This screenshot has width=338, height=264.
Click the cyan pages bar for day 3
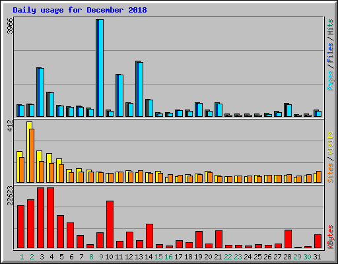[x=42, y=92]
